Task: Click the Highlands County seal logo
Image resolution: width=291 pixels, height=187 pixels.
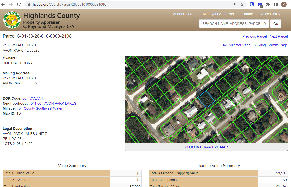Action: (x=12, y=20)
